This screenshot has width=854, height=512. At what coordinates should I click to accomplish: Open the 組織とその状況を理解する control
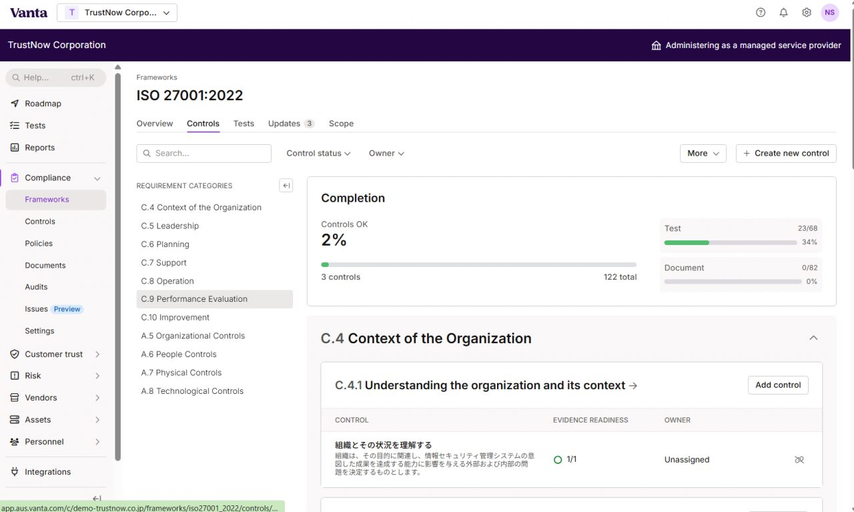click(383, 445)
